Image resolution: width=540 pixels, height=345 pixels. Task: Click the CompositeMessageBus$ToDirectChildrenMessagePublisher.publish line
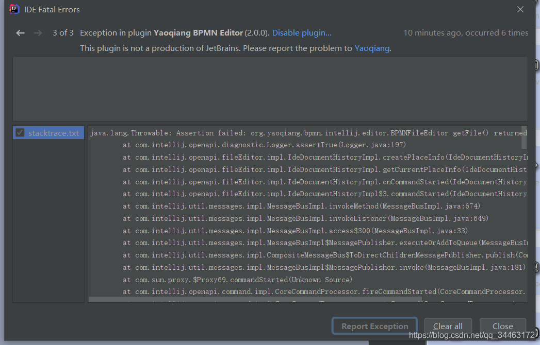click(x=325, y=255)
